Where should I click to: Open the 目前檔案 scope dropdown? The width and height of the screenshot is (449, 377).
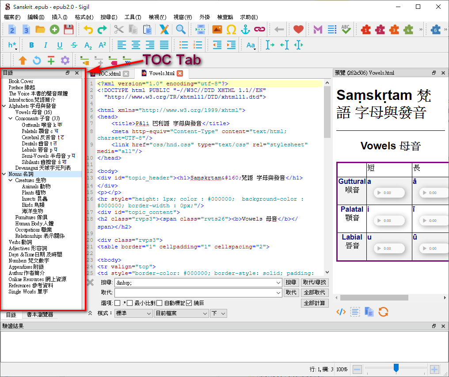tap(181, 313)
